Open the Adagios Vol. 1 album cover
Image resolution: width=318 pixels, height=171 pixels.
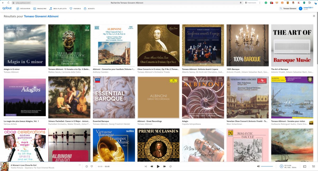pos(25,97)
